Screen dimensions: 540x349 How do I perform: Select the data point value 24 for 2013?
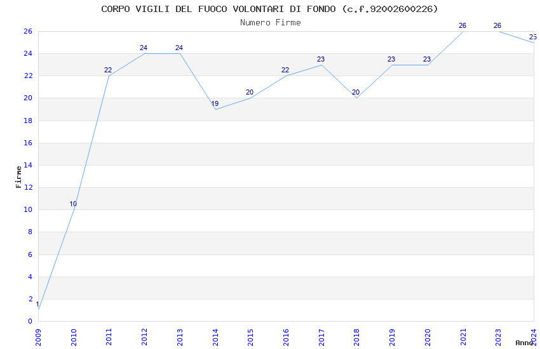179,48
